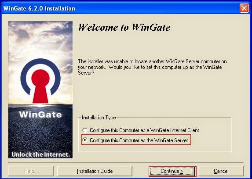Click the 'Welcome to WinGate' heading
252x179 pixels.
[x=124, y=27]
